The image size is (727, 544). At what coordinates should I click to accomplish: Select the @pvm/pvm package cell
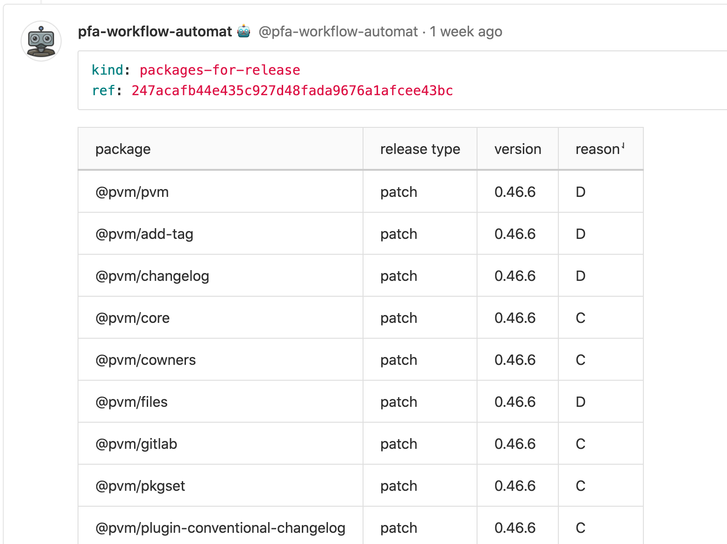[x=221, y=192]
